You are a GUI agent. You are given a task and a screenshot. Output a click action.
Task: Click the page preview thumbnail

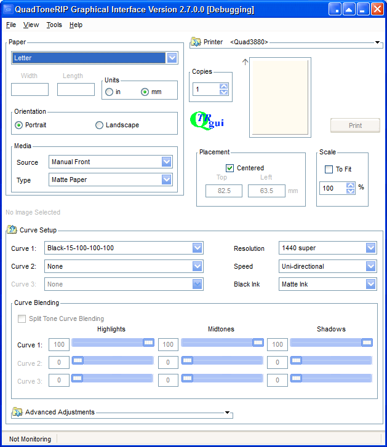[x=280, y=97]
